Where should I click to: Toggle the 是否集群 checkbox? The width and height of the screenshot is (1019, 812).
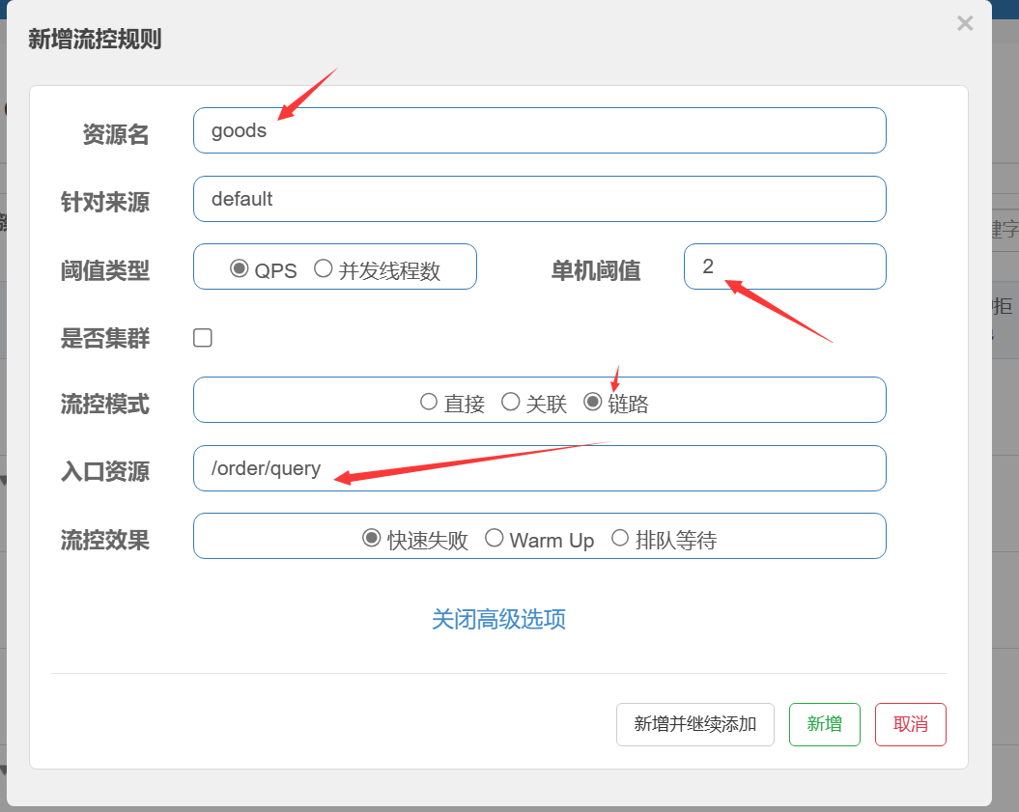(x=203, y=338)
